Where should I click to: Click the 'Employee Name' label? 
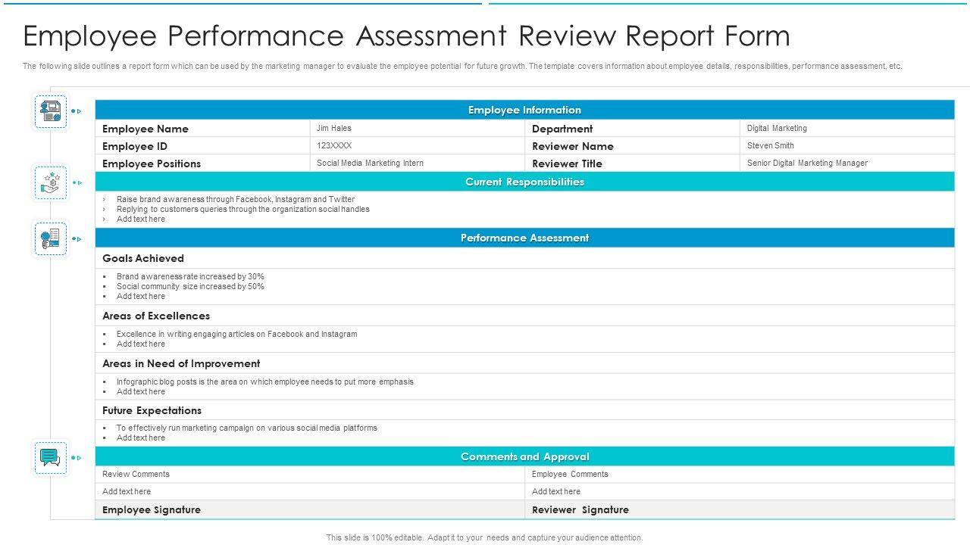145,129
